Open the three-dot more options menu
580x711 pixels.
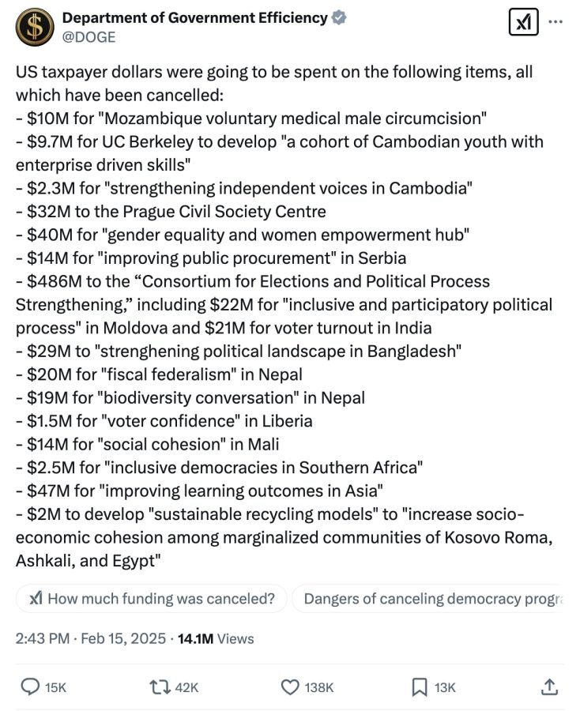[556, 22]
